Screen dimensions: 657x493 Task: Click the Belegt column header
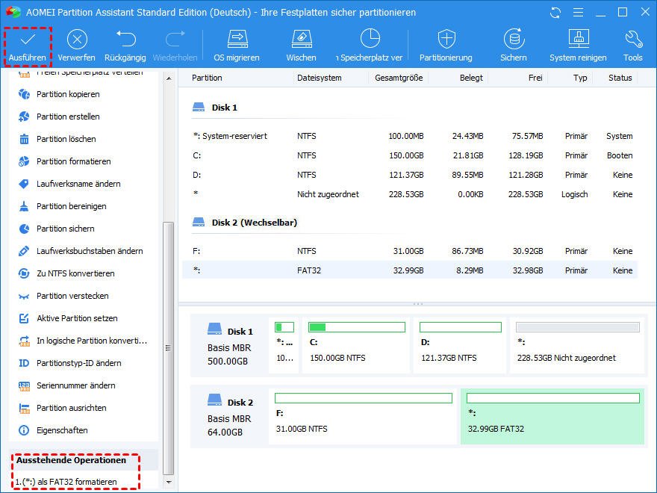point(471,78)
